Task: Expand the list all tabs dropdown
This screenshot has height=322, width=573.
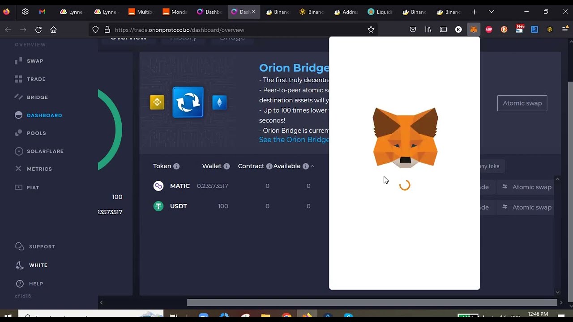Action: click(x=491, y=12)
